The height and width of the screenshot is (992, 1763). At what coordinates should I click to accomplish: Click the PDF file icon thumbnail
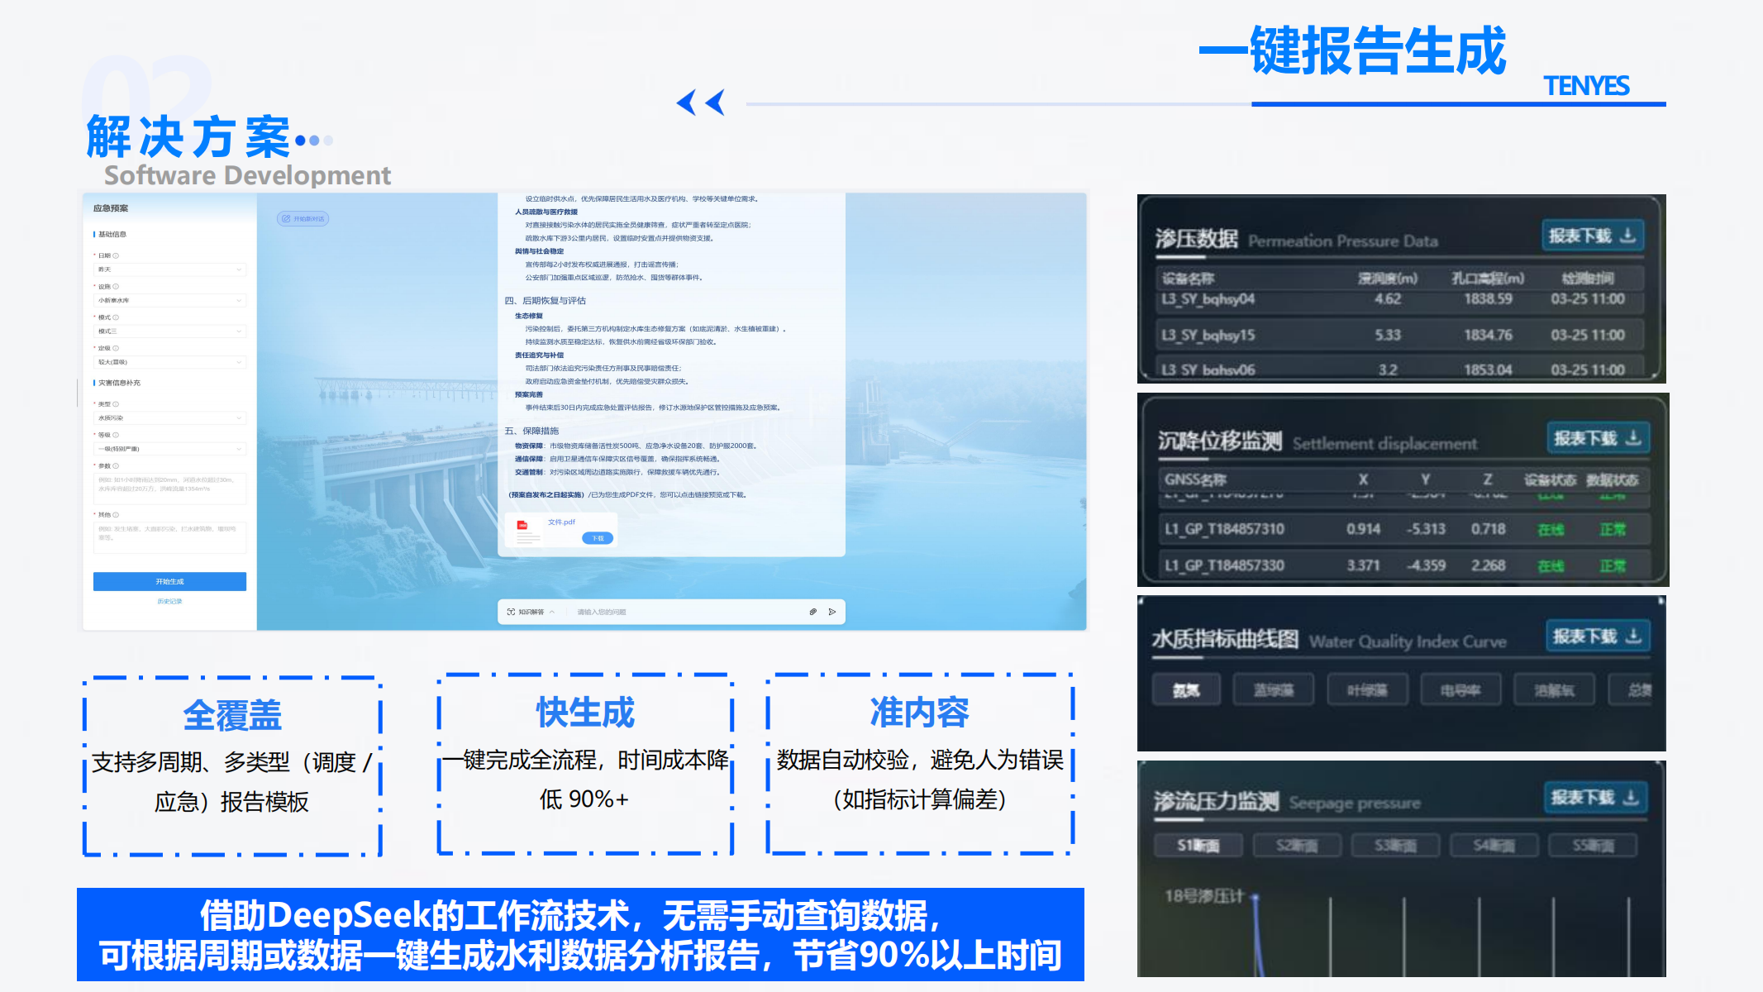(x=522, y=526)
